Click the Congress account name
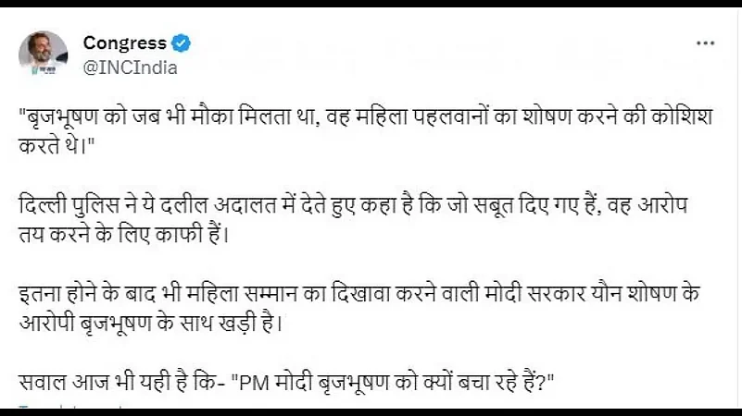The height and width of the screenshot is (416, 742). click(x=124, y=43)
